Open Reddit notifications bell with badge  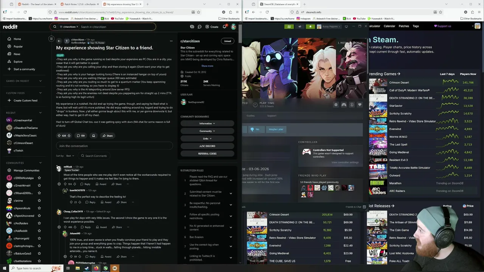point(225,27)
